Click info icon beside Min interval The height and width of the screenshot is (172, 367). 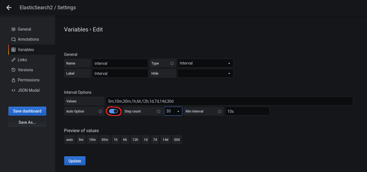[x=220, y=111]
